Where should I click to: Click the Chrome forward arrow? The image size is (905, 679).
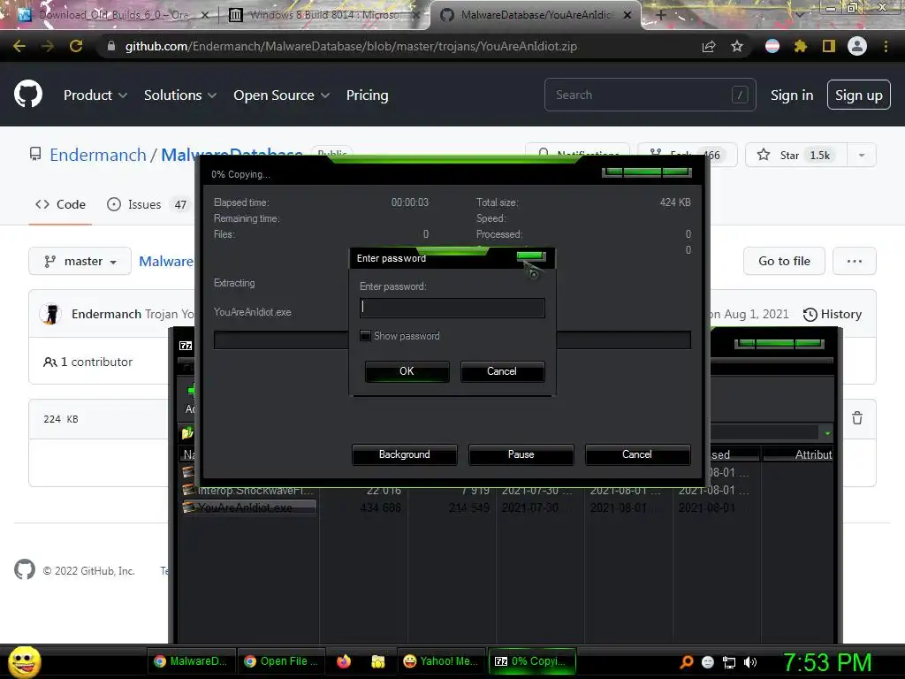[48, 46]
